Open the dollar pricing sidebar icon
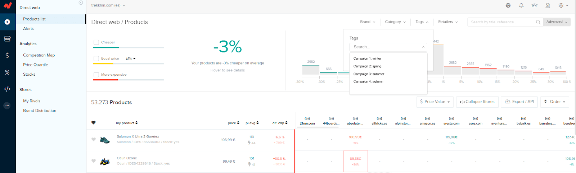Screen dimensions: 576x173 click(x=7, y=55)
